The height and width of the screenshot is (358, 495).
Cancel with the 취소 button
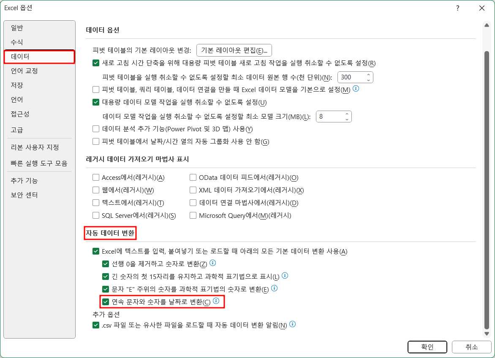tap(472, 347)
